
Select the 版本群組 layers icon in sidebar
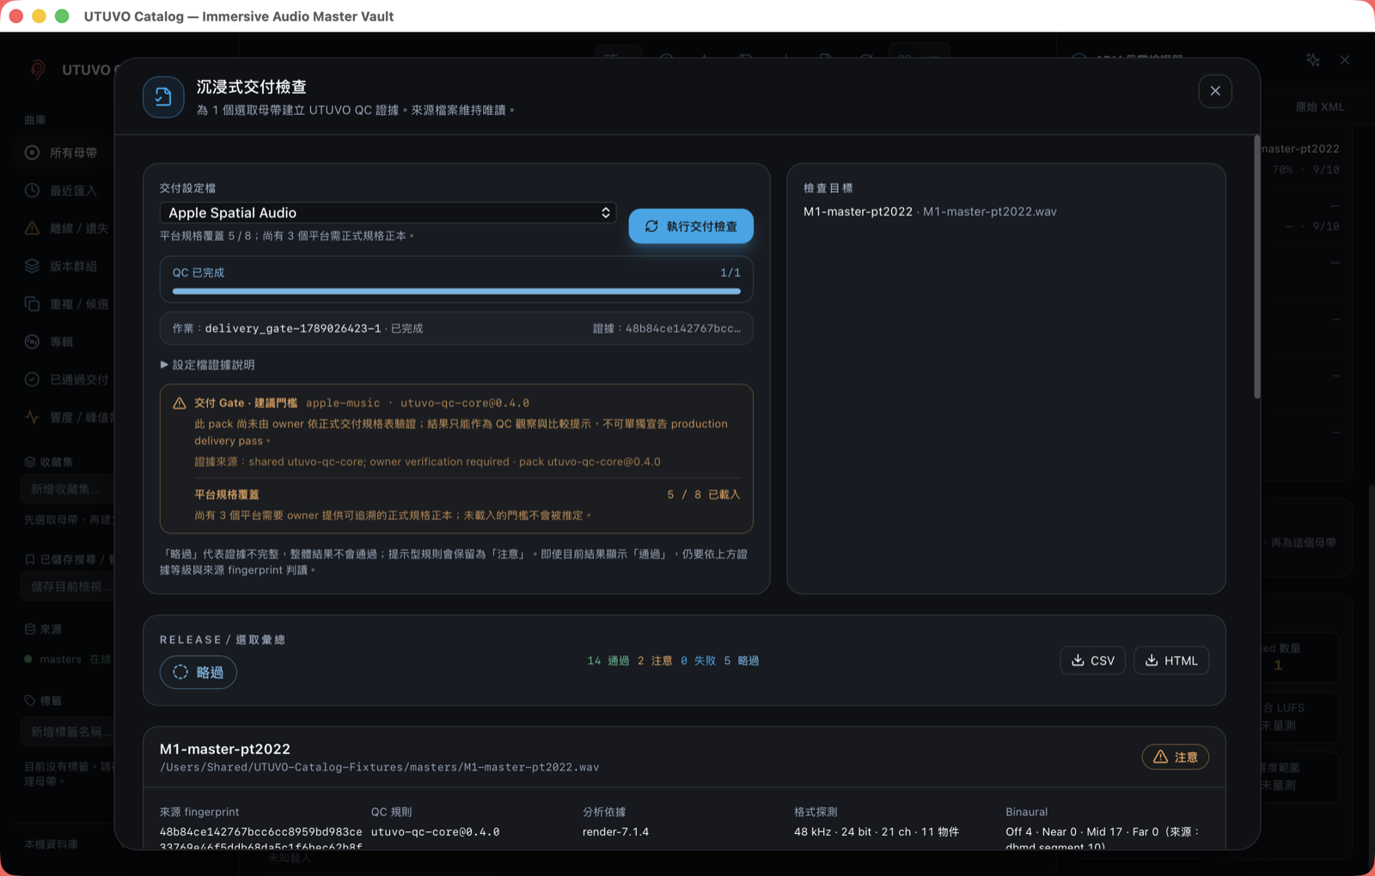coord(32,266)
